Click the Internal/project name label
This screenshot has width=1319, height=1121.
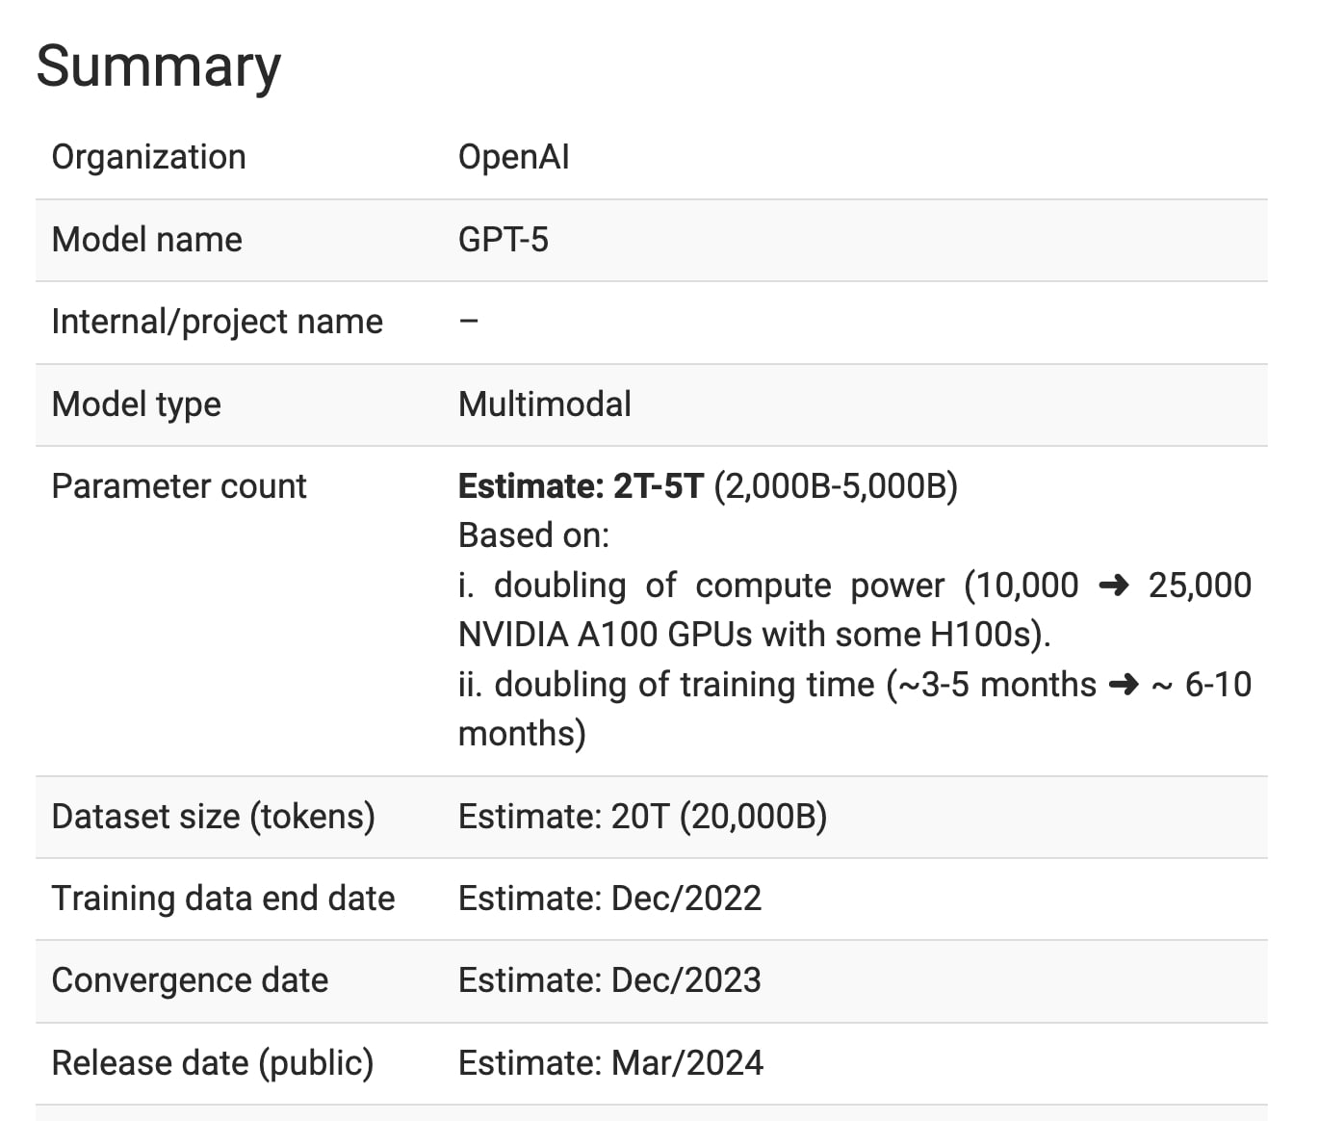pyautogui.click(x=217, y=322)
